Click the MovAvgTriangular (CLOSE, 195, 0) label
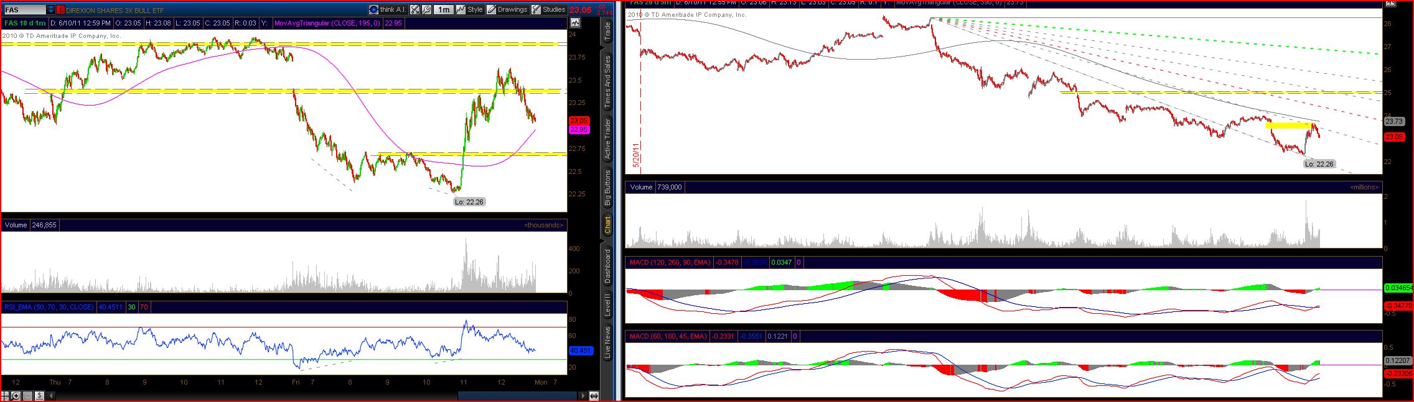The width and height of the screenshot is (1414, 402). click(328, 23)
